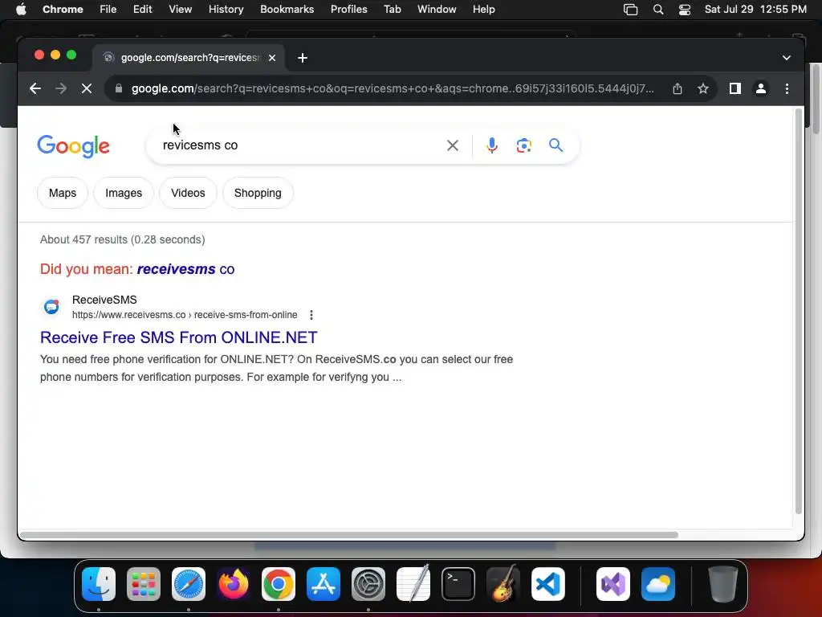Open 'Receive Free SMS From ONLINE.NET' result

tap(179, 337)
